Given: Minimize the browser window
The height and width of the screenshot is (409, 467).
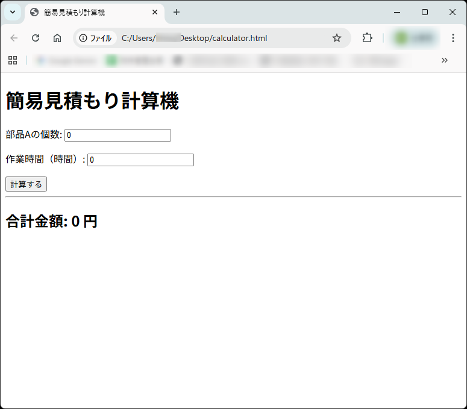Looking at the screenshot, I should tap(397, 12).
